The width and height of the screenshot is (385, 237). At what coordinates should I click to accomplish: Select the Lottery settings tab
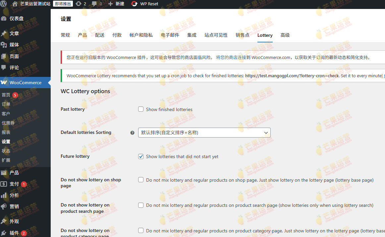click(x=265, y=35)
